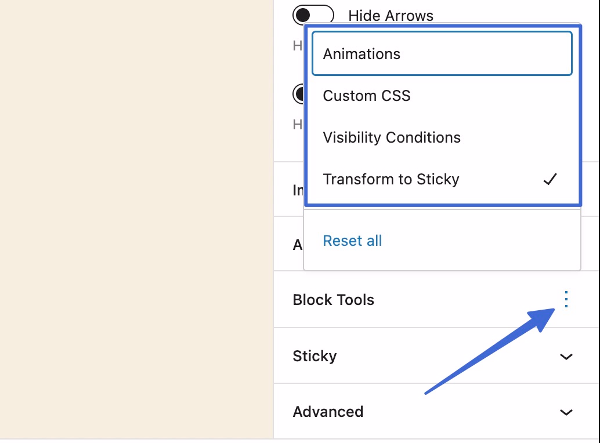Viewport: 600px width, 443px height.
Task: Select Animations from the Block Tools menu
Action: click(x=362, y=53)
